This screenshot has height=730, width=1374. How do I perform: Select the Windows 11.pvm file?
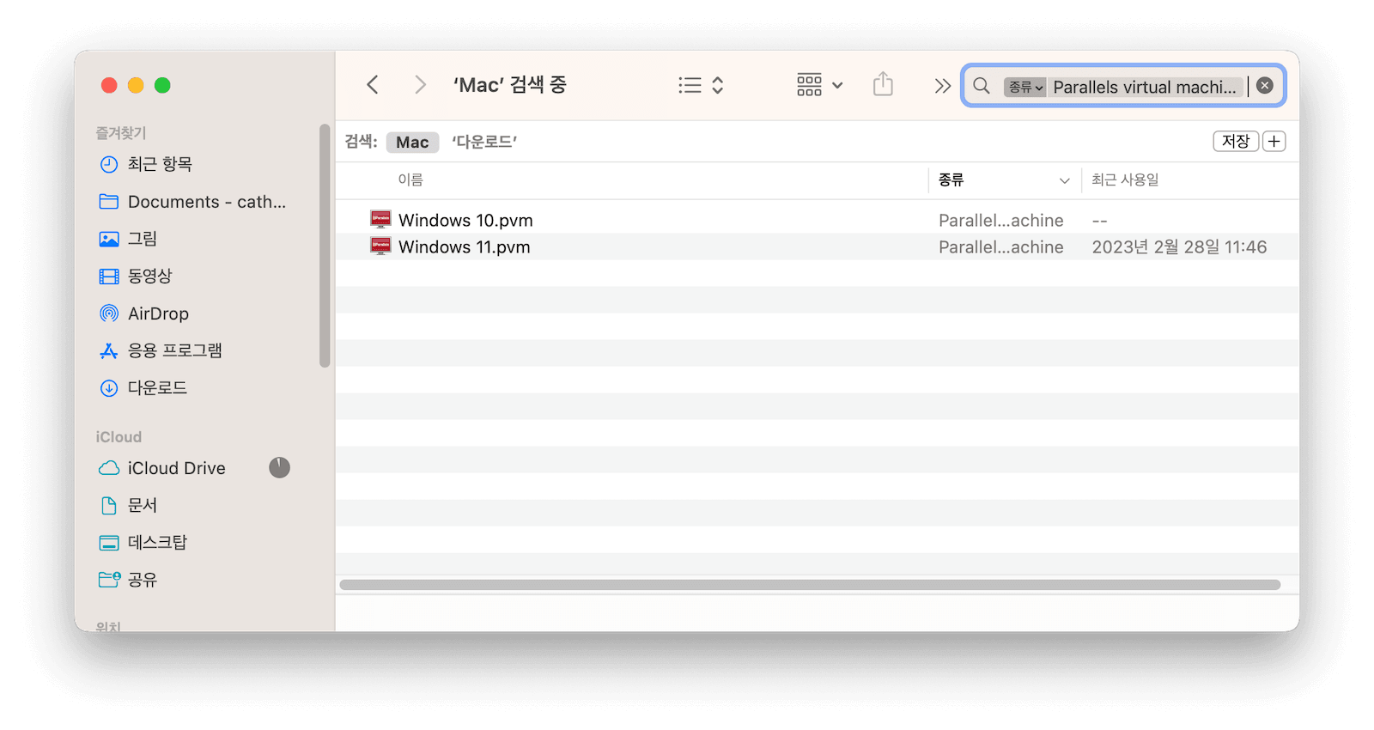click(x=465, y=247)
